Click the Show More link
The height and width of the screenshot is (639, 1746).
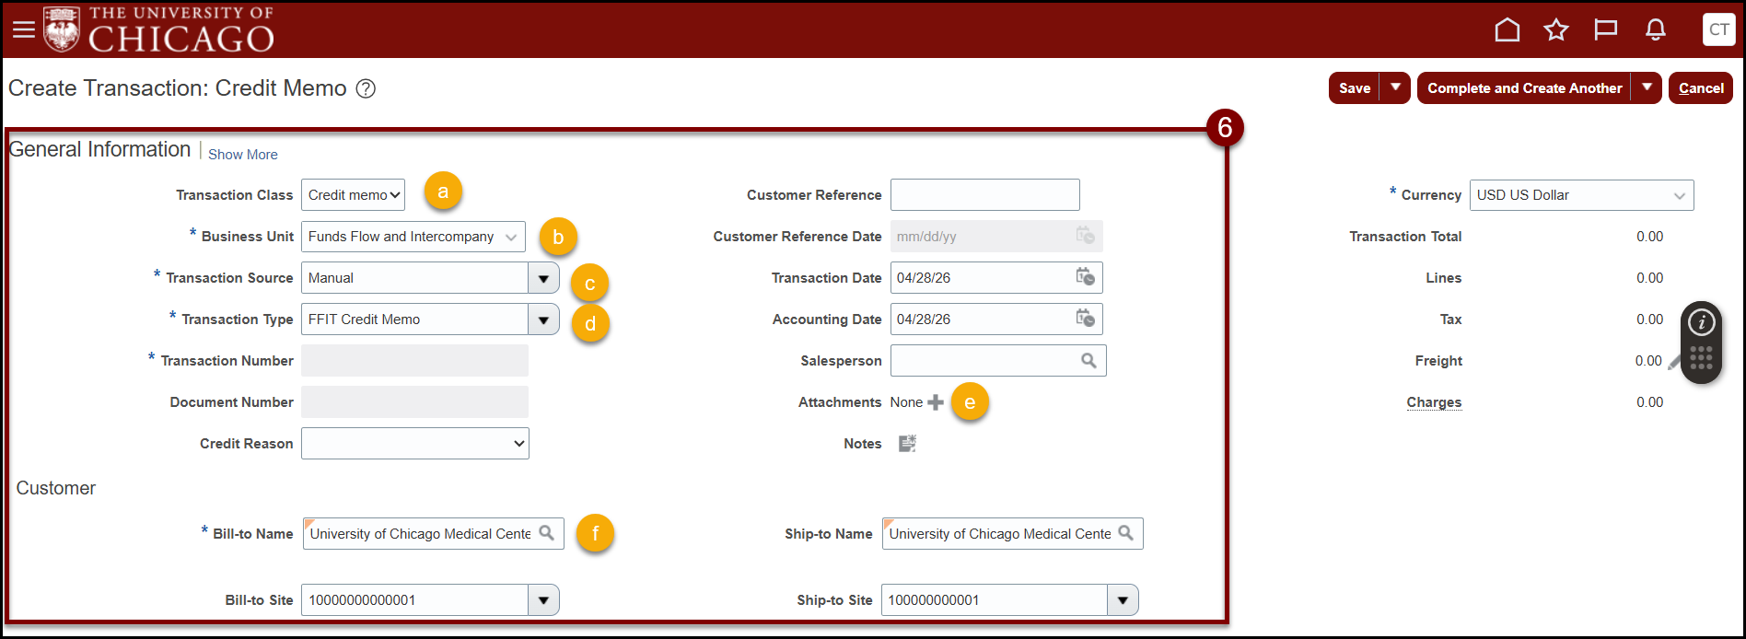click(x=243, y=155)
